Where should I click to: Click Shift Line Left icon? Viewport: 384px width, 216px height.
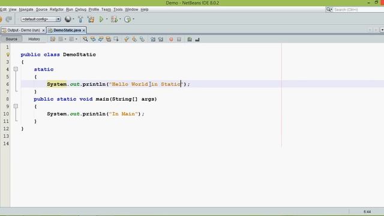tap(153, 39)
